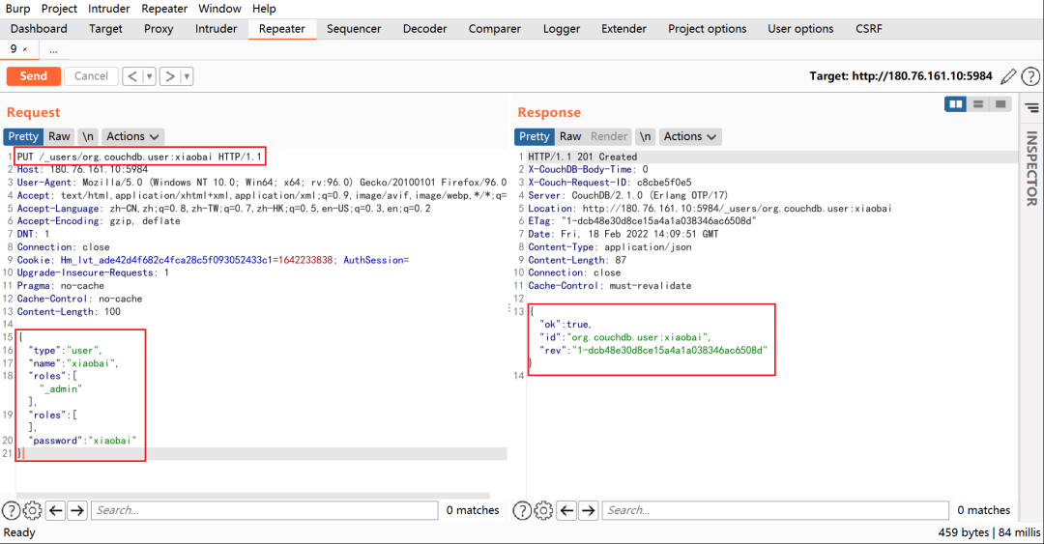Viewport: 1044px width, 544px height.
Task: Open the Intruder menu
Action: pos(109,9)
